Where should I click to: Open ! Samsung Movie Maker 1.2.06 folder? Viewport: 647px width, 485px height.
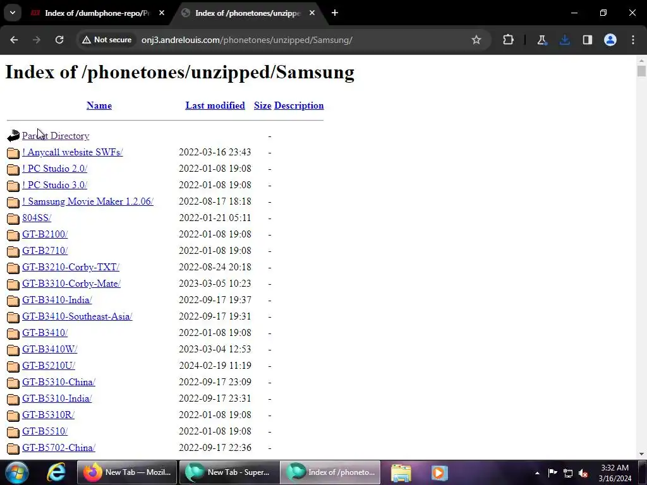coord(88,201)
